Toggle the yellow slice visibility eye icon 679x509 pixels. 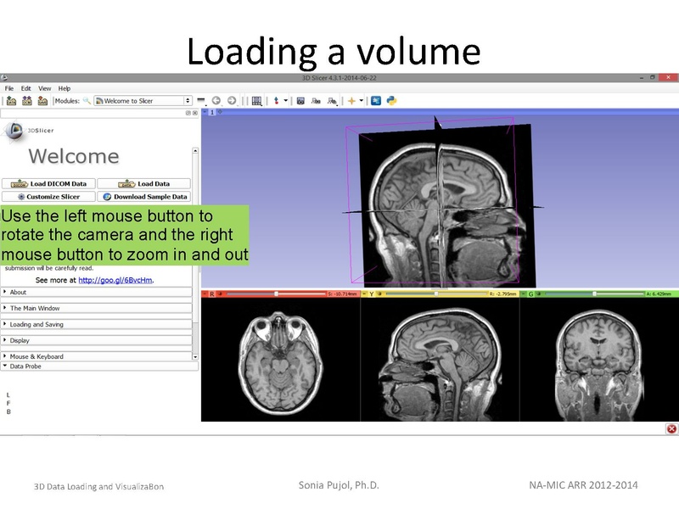coord(379,294)
